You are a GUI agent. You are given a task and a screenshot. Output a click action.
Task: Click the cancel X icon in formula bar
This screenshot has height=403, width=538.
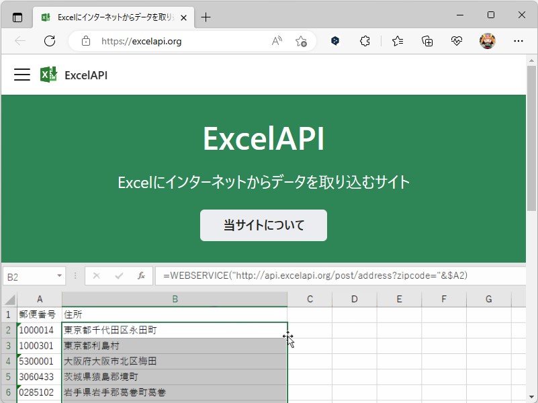point(96,275)
